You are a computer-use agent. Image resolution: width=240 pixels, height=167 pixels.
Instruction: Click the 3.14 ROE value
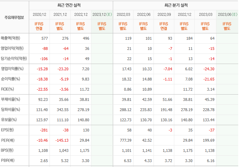tap(211, 89)
